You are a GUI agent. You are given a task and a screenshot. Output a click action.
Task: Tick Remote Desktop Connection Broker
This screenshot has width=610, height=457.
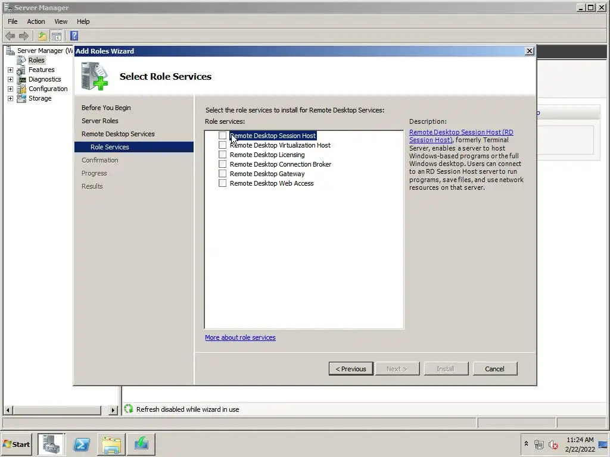223,164
